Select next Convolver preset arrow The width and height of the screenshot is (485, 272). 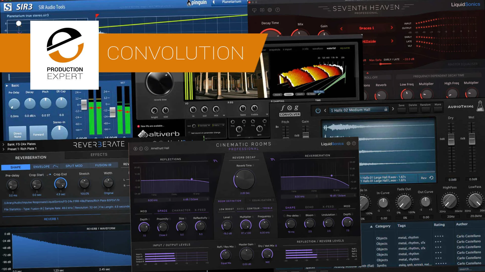click(393, 109)
